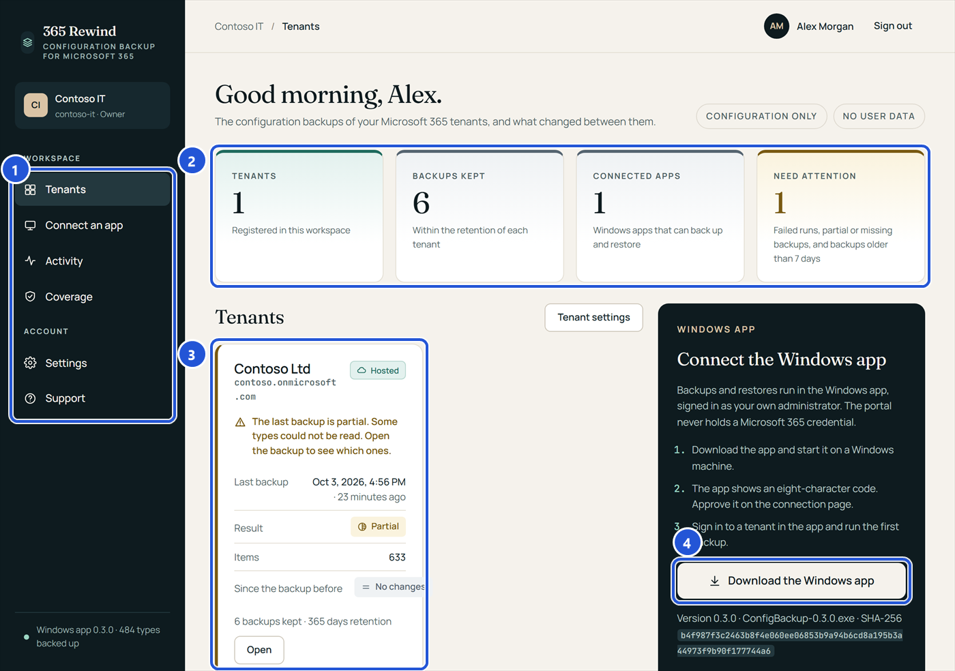Click the Settings gear icon

point(30,363)
